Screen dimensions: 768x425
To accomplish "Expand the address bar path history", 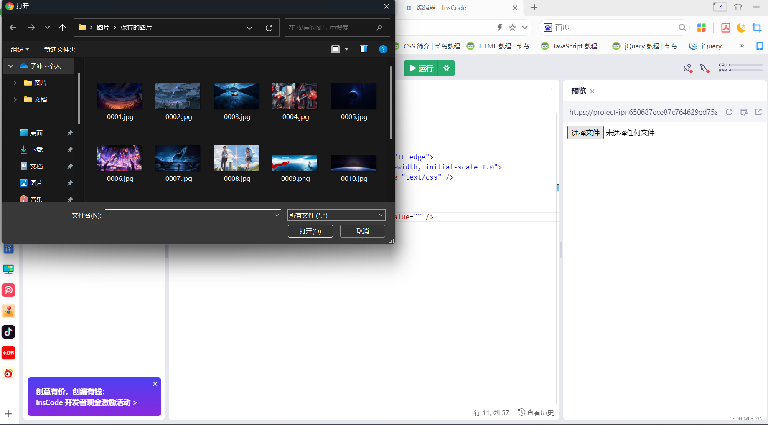I will (x=249, y=28).
